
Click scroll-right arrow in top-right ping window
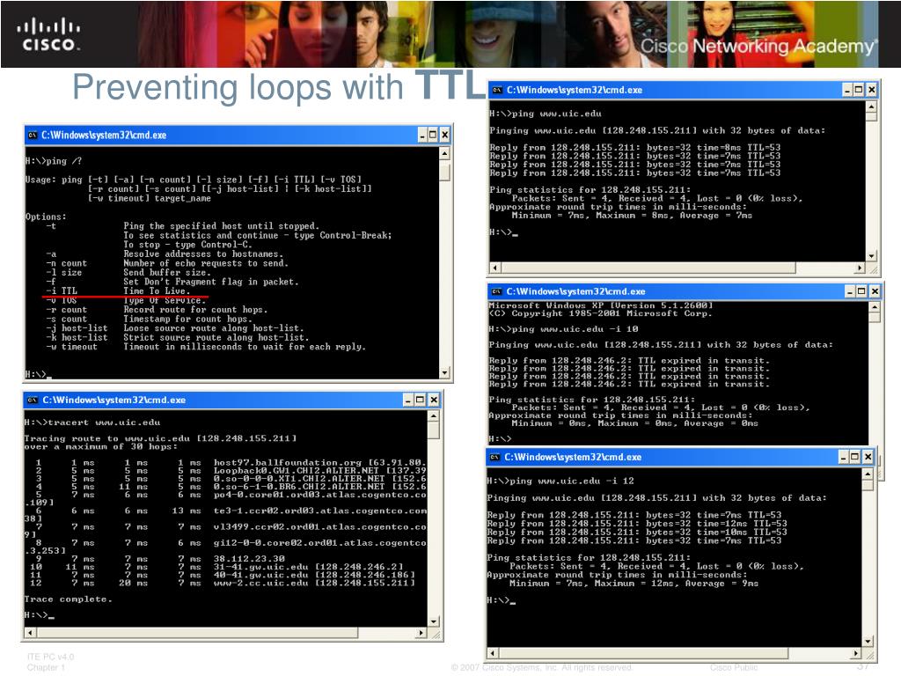[860, 268]
